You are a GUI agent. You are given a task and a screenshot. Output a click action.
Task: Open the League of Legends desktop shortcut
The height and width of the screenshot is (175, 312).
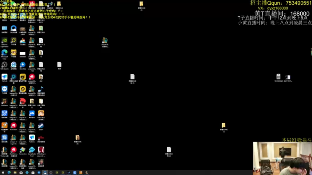(14, 139)
